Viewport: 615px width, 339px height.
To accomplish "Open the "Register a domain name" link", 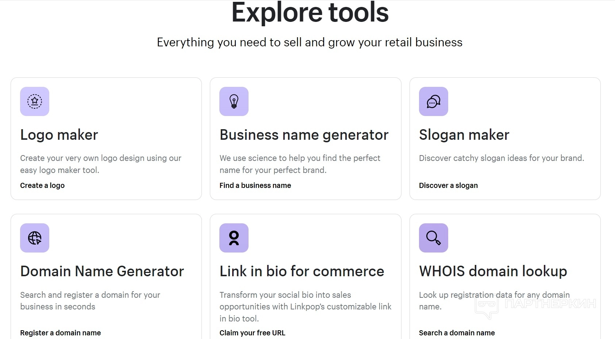I will (x=61, y=333).
